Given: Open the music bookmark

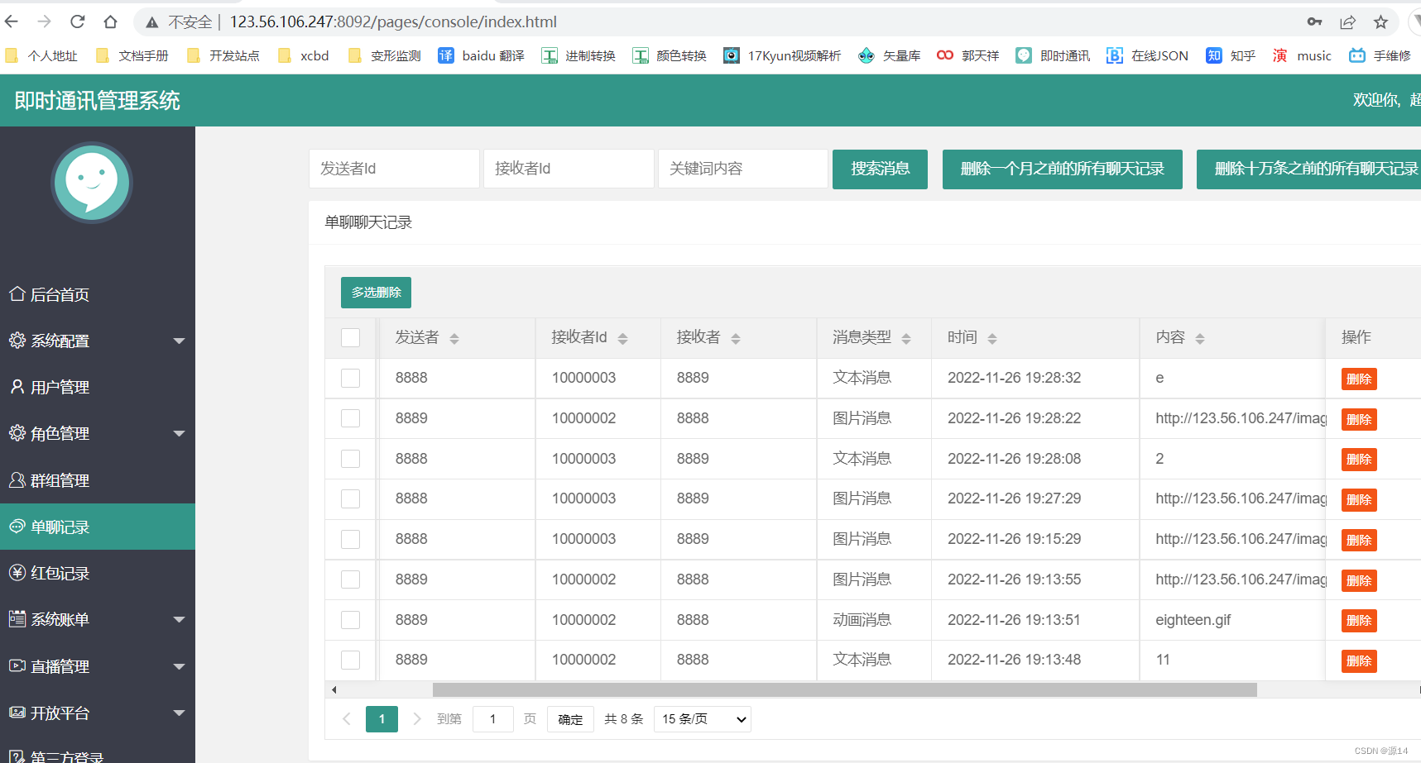Looking at the screenshot, I should pyautogui.click(x=1302, y=55).
